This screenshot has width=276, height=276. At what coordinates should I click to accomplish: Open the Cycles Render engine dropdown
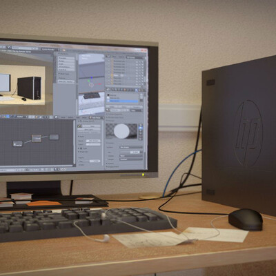(x=50, y=50)
